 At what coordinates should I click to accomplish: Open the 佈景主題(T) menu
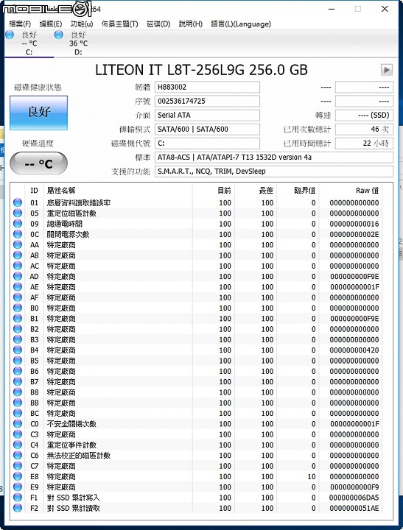(120, 24)
